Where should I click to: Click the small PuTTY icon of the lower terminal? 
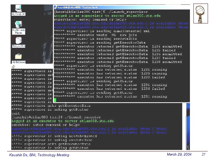[x=13, y=67]
